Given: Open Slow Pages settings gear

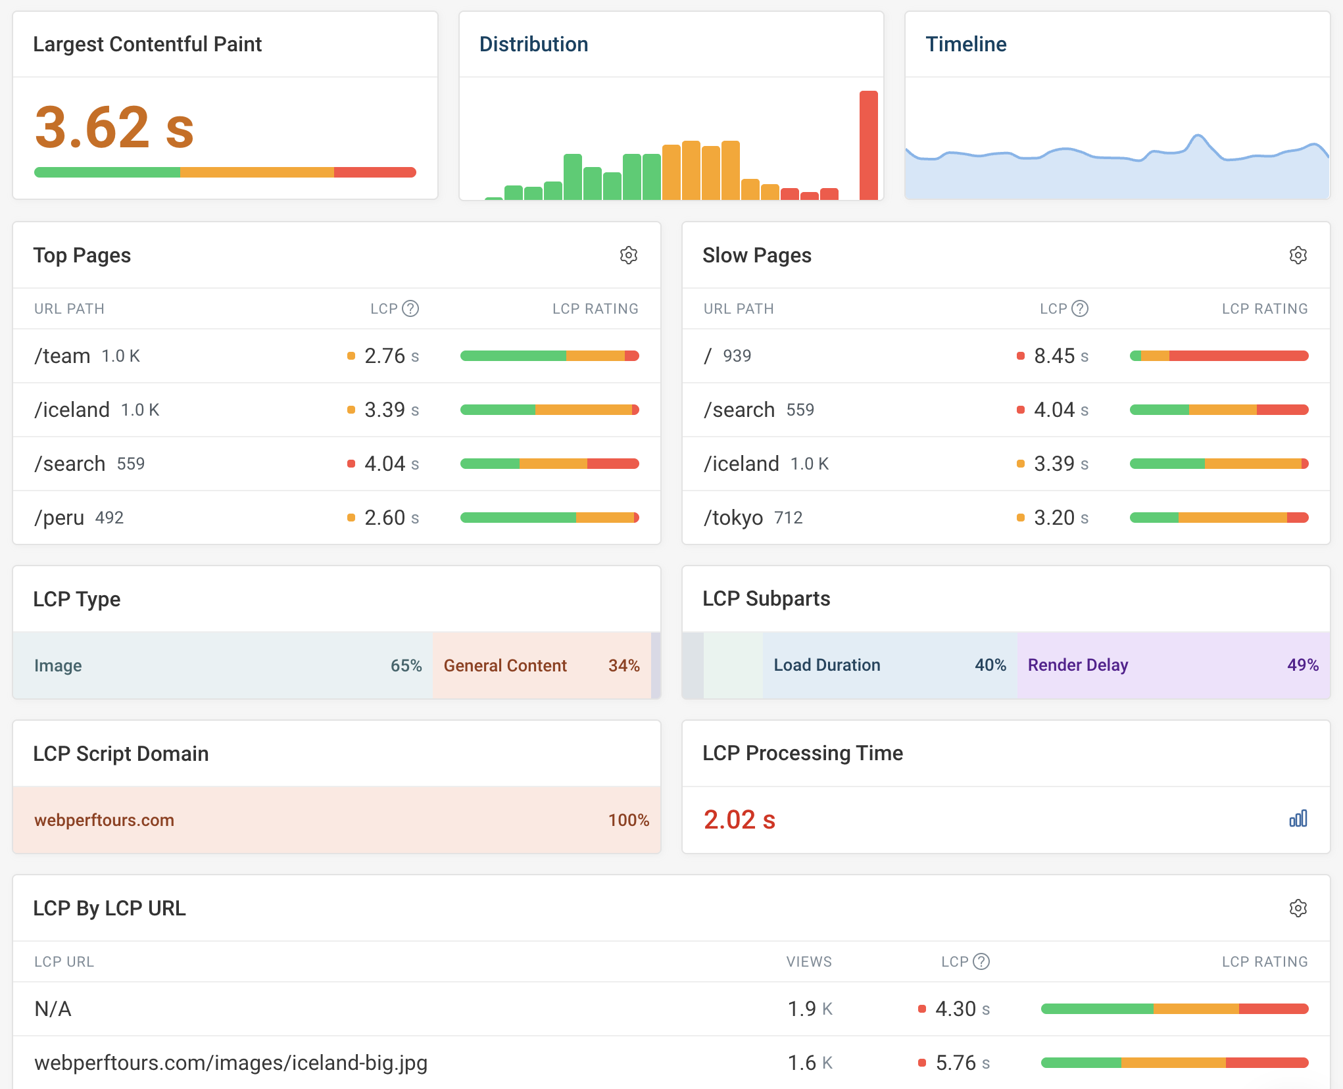Looking at the screenshot, I should [1298, 255].
